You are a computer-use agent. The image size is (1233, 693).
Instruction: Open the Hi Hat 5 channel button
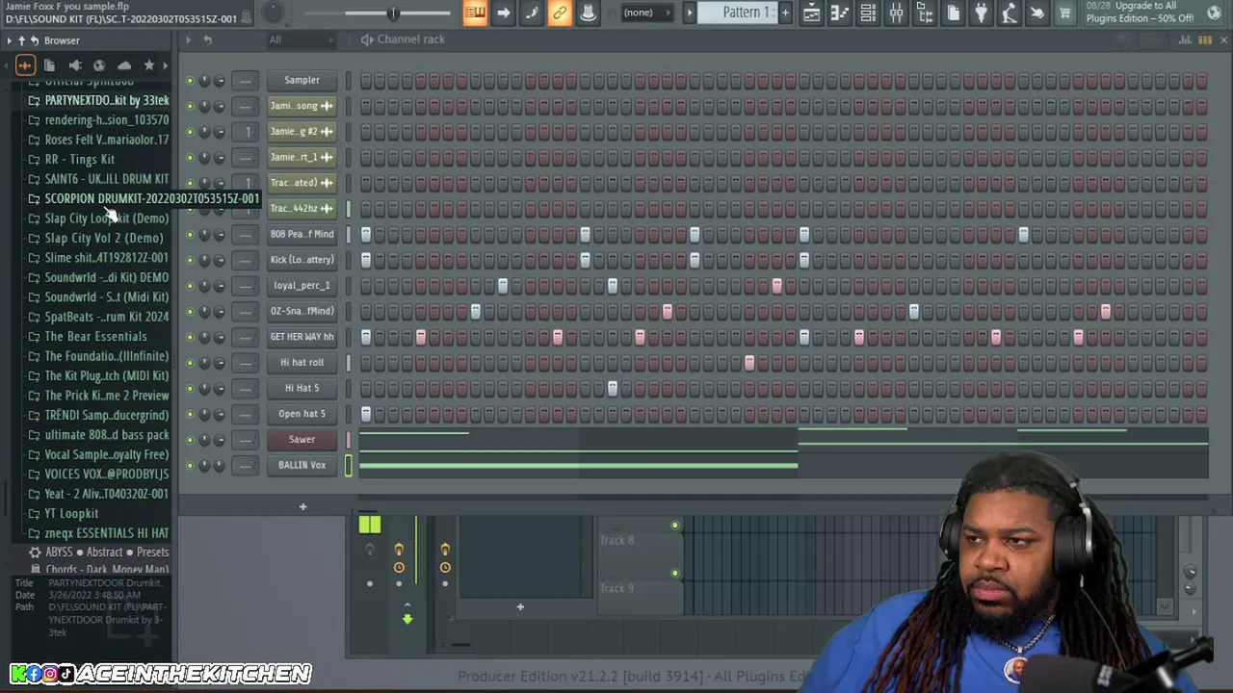click(x=302, y=388)
